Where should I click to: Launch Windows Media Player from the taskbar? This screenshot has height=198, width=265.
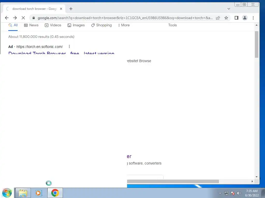[x=39, y=193]
